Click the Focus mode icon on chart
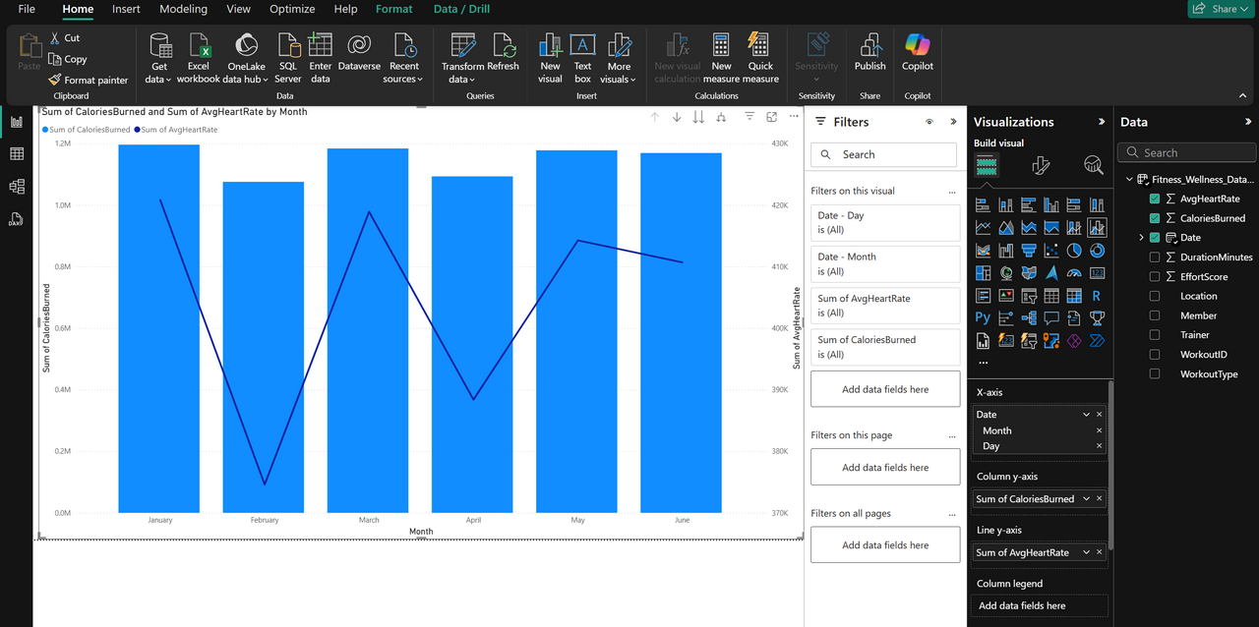 click(772, 117)
